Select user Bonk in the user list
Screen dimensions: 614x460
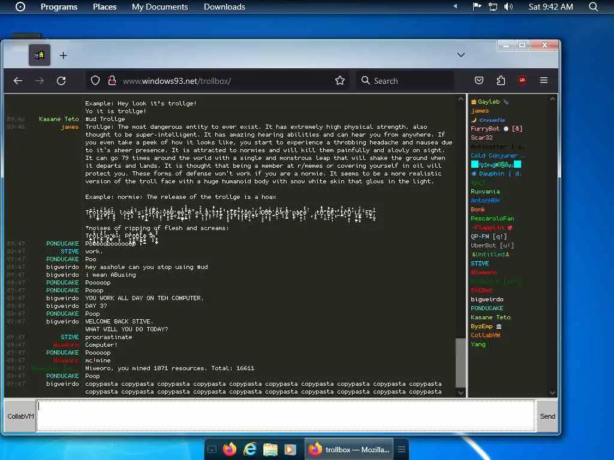point(478,210)
